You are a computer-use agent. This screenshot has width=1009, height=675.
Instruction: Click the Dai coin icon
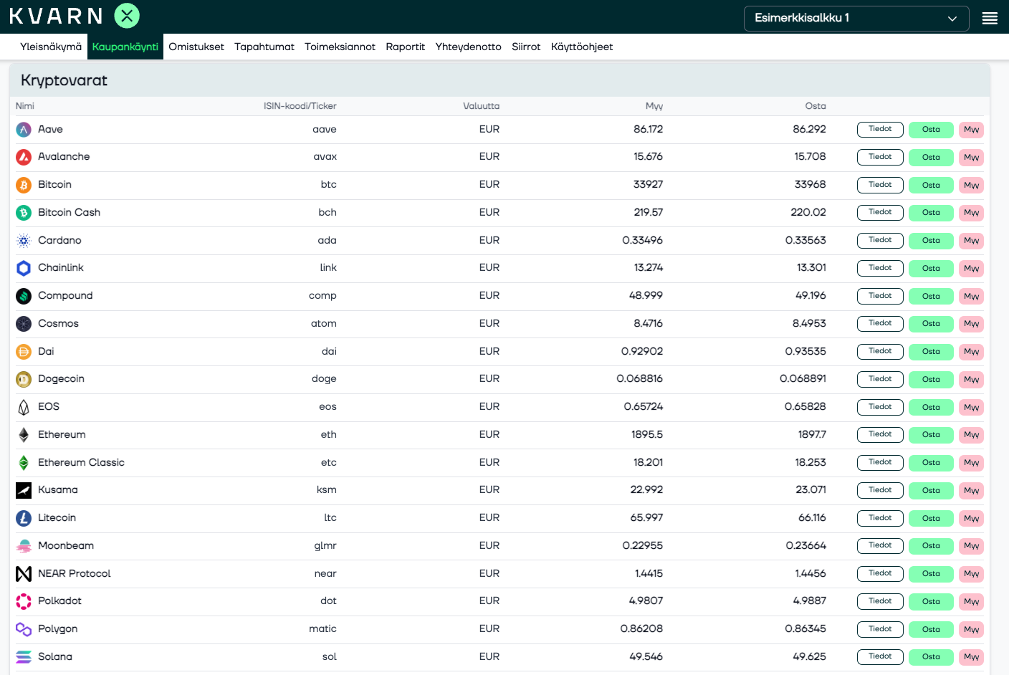tap(24, 352)
